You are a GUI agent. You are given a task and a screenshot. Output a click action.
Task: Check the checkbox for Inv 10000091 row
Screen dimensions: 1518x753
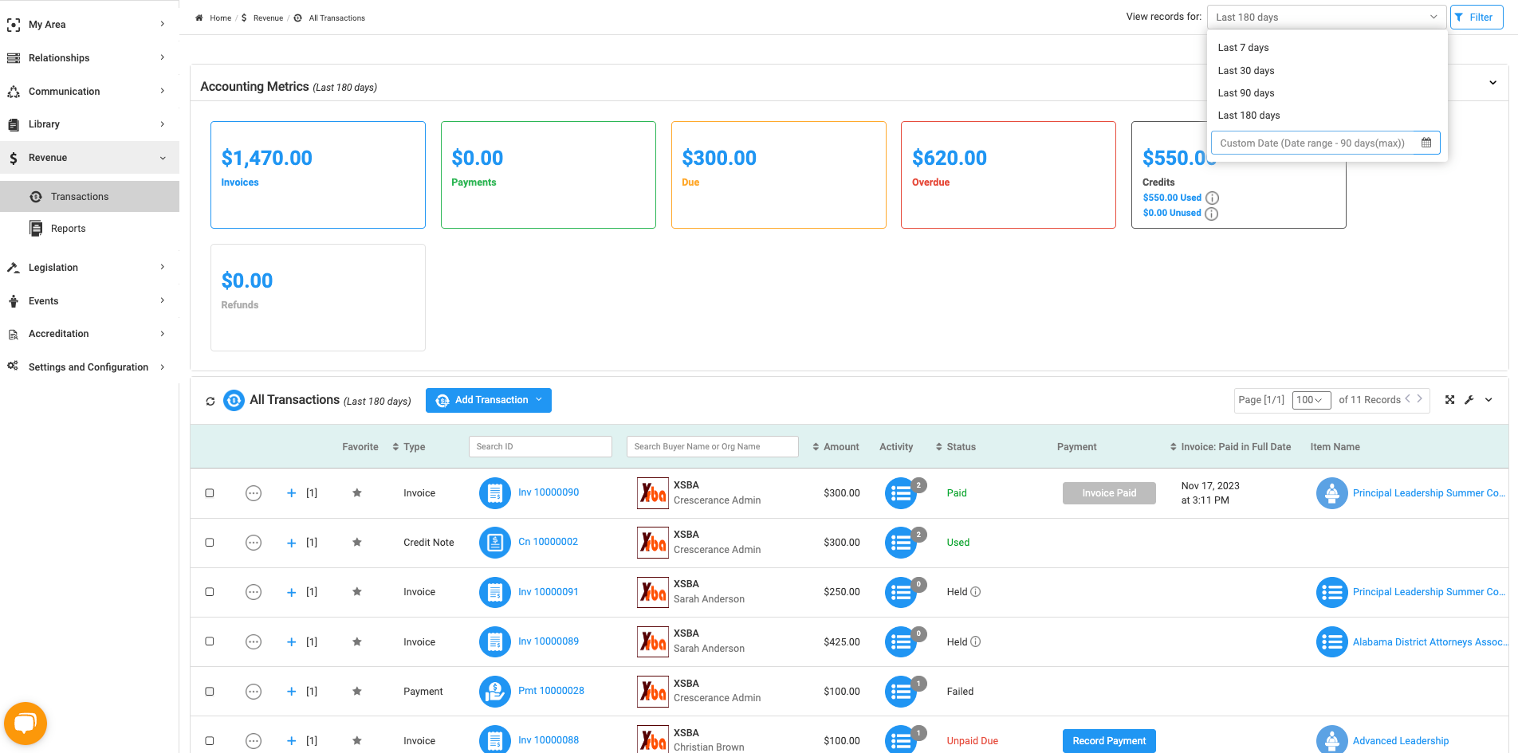coord(210,592)
